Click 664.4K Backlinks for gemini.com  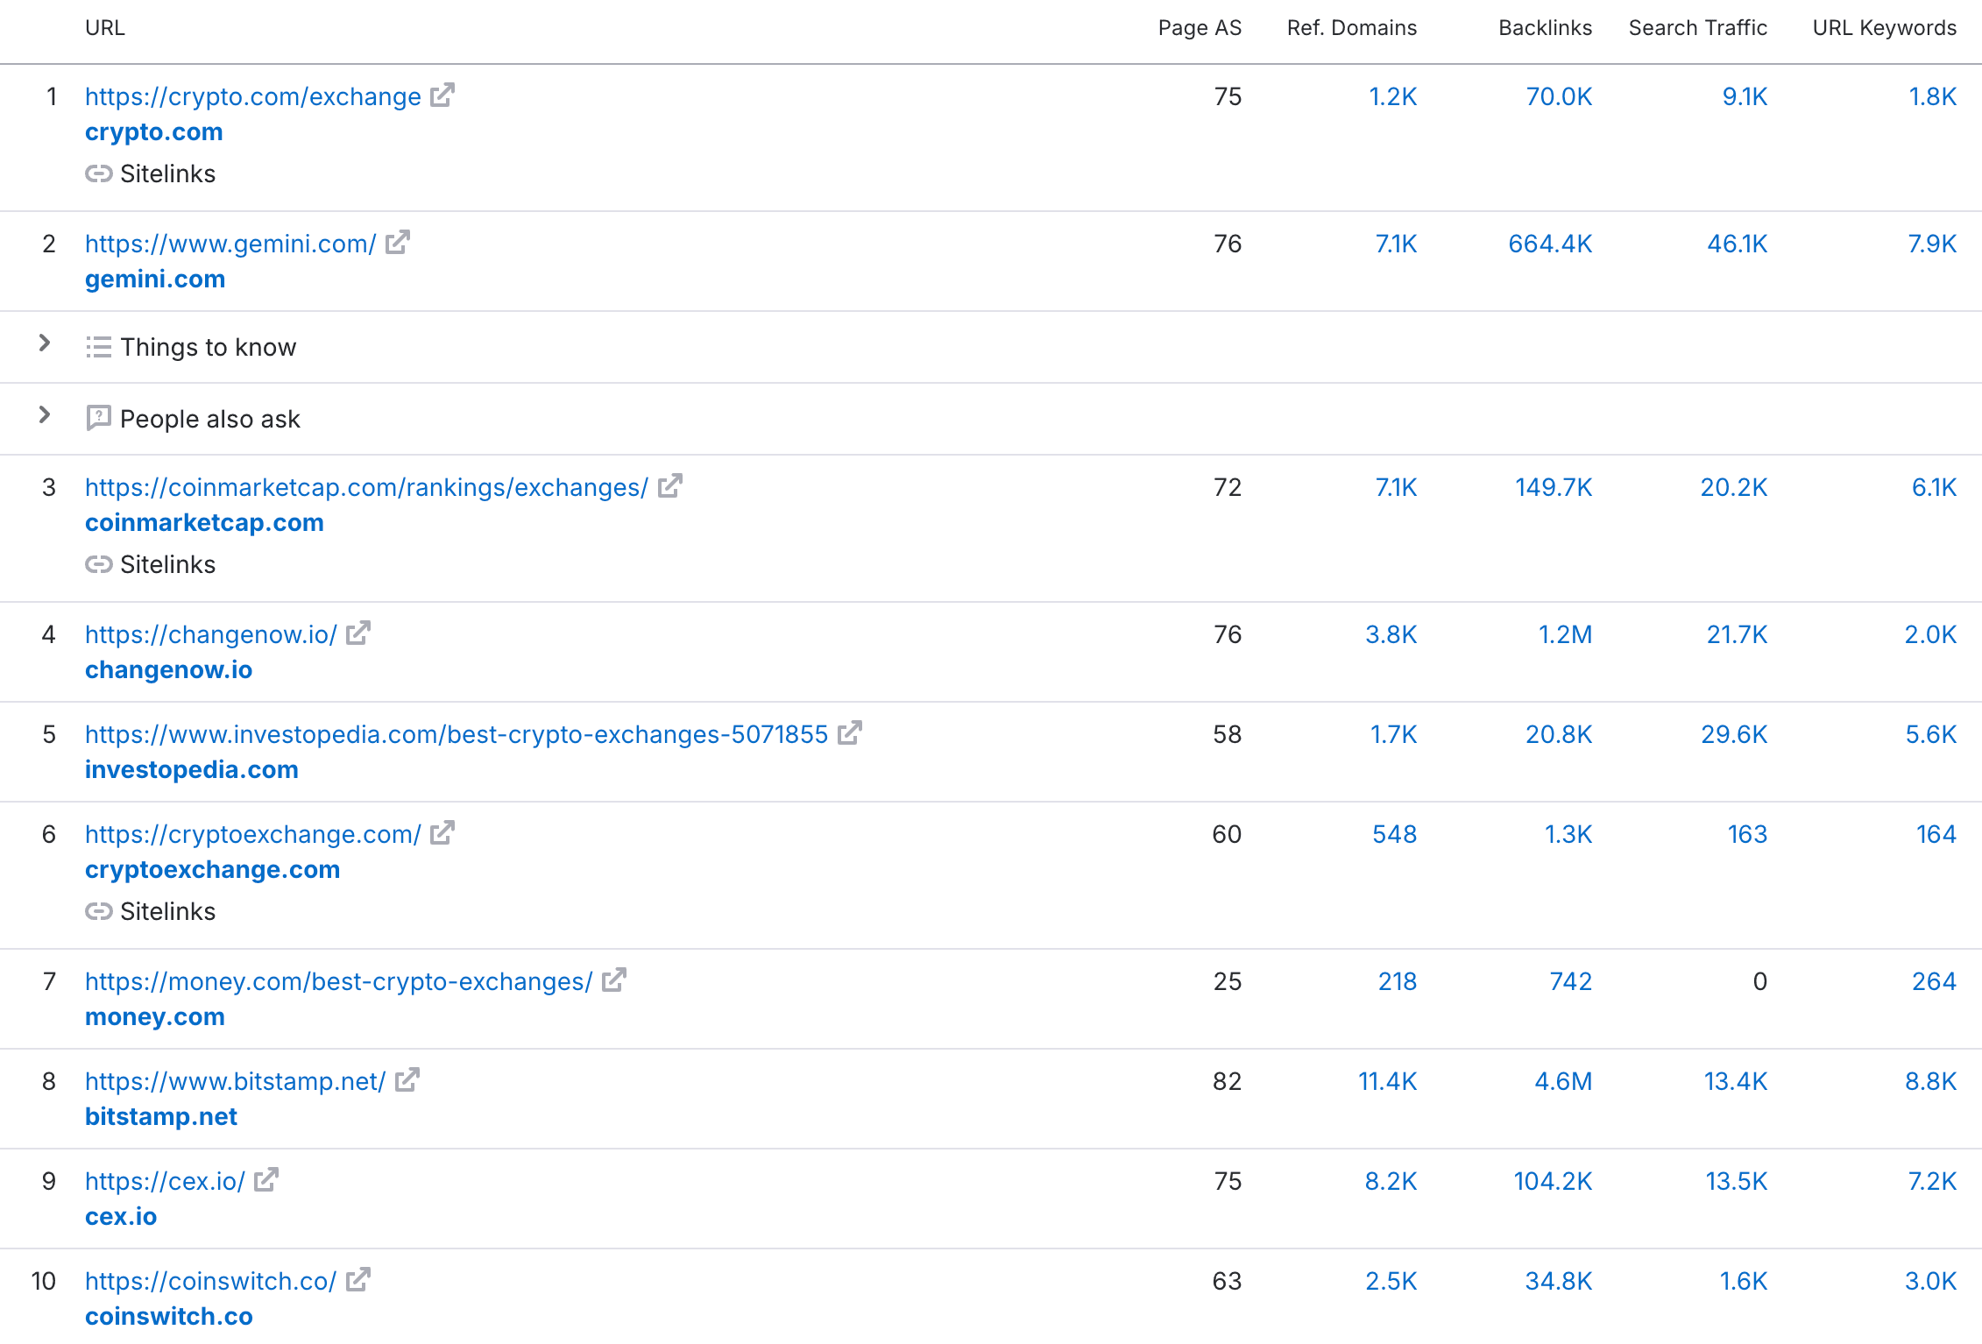[x=1550, y=244]
